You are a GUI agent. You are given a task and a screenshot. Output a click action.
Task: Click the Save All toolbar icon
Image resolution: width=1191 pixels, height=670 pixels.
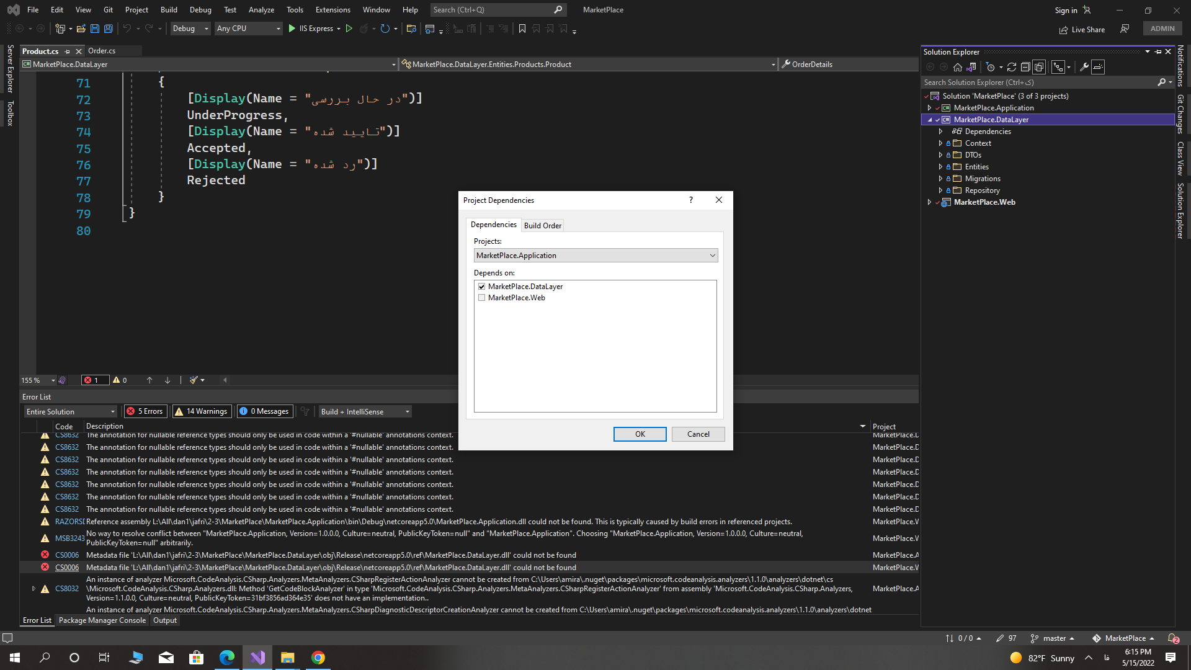[x=109, y=29]
